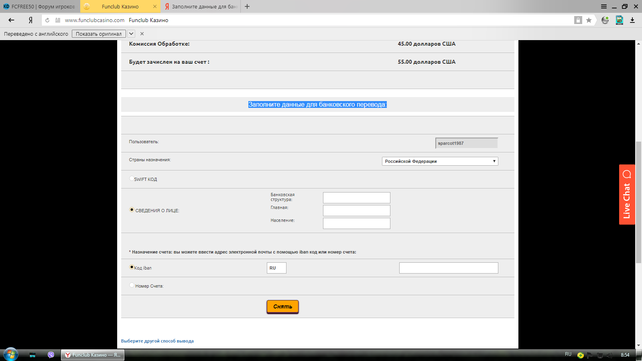Open the Yandex home button
The image size is (642, 361).
coord(30,20)
